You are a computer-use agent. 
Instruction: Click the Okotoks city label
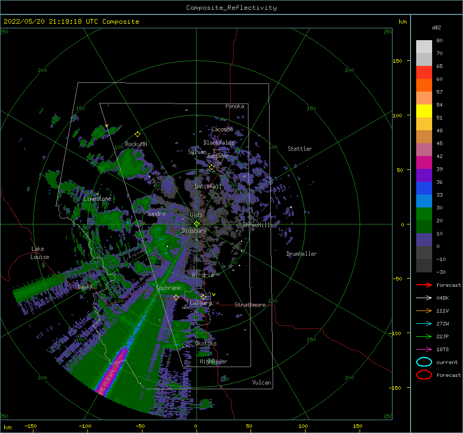tap(206, 343)
